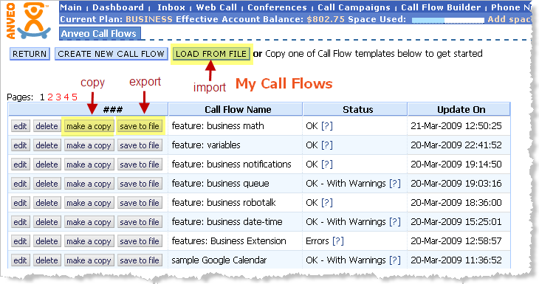Select the Anveo Call Flows tab

tap(99, 34)
